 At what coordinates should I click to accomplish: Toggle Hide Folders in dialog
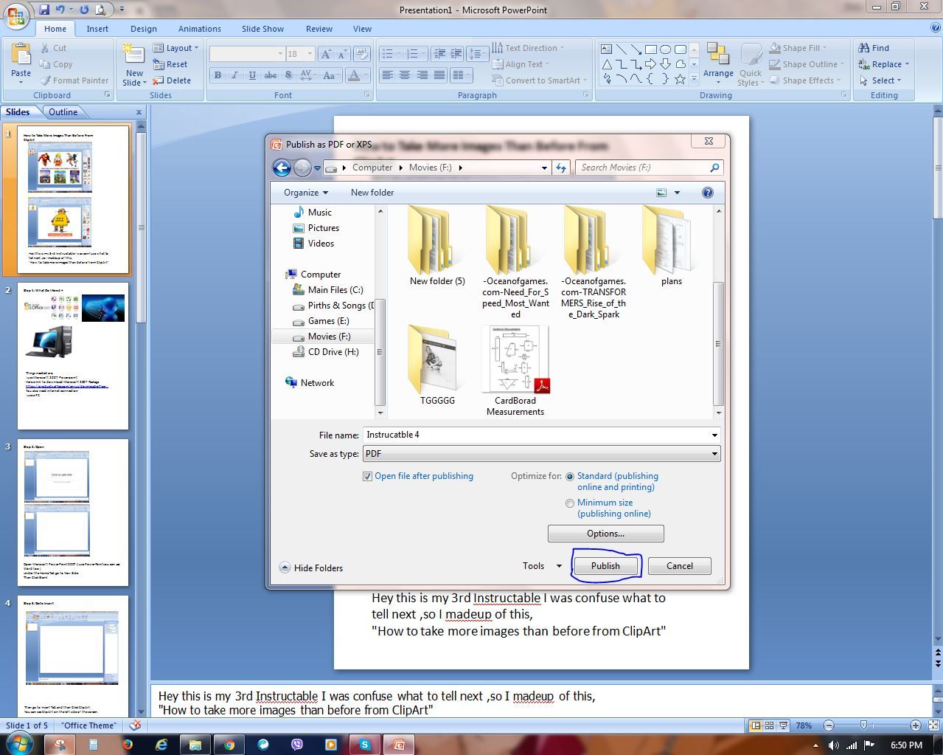311,568
